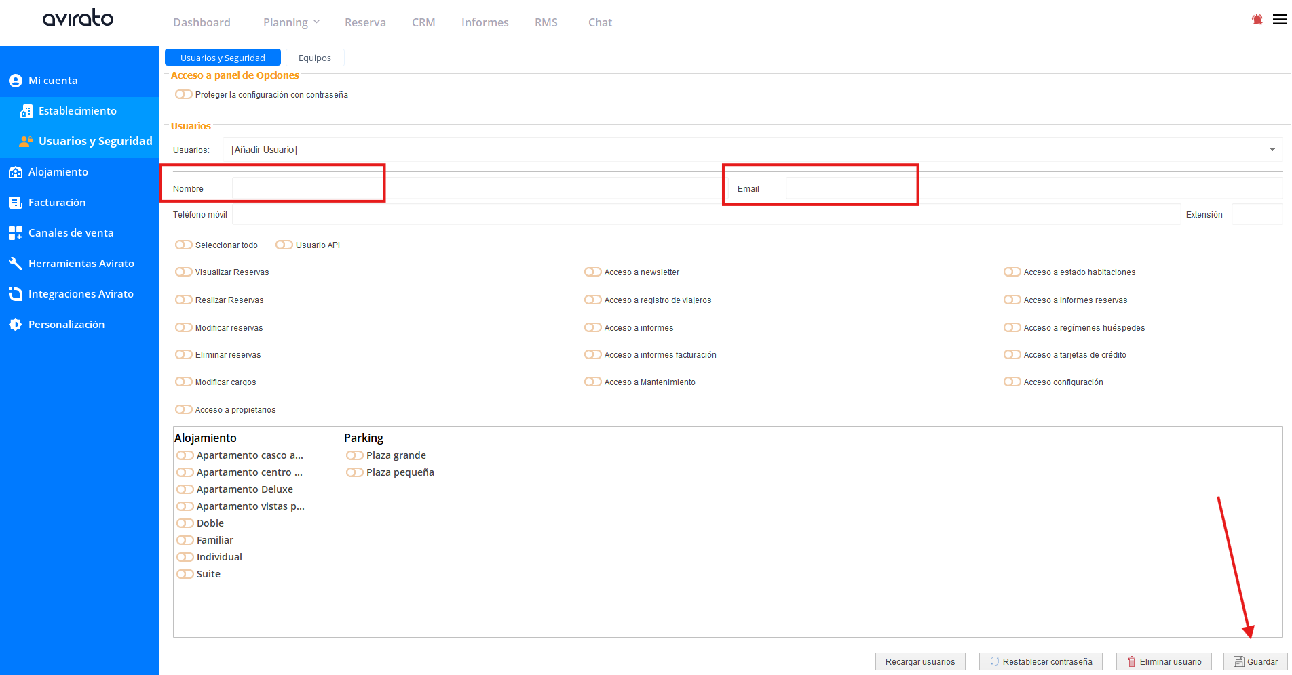Open RMS in top navigation

click(x=546, y=22)
